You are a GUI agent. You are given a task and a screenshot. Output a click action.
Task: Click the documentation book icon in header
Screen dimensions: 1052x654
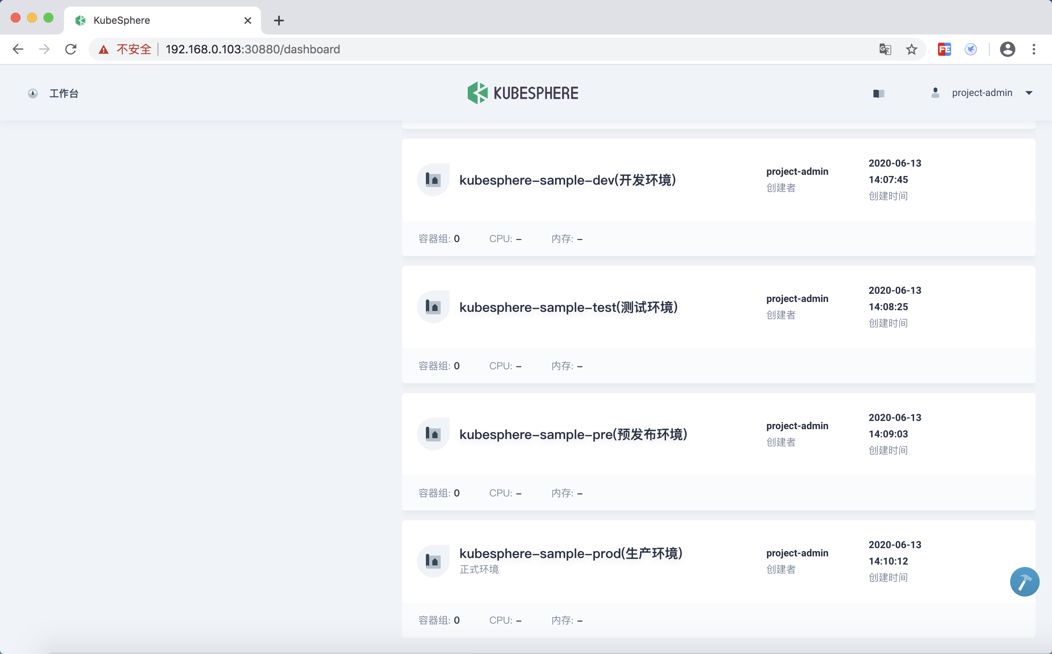click(x=878, y=94)
